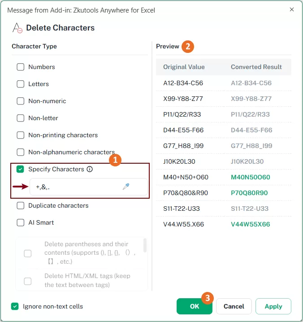Confirm with the OK button
This screenshot has width=303, height=322.
pos(195,306)
